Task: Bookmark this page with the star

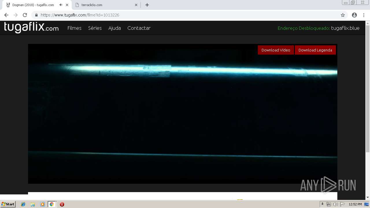Action: click(343, 15)
